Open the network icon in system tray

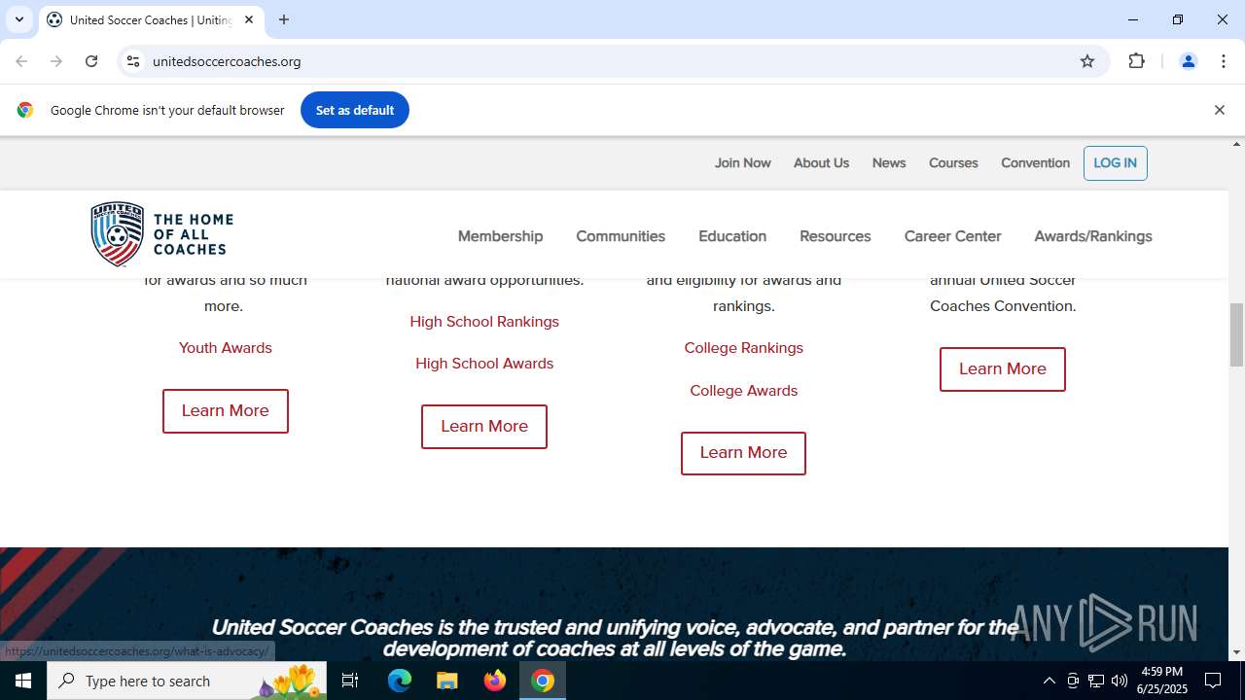click(x=1096, y=681)
